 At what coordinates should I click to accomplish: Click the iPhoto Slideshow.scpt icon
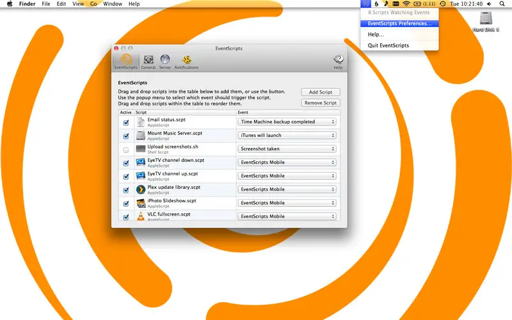click(x=141, y=203)
